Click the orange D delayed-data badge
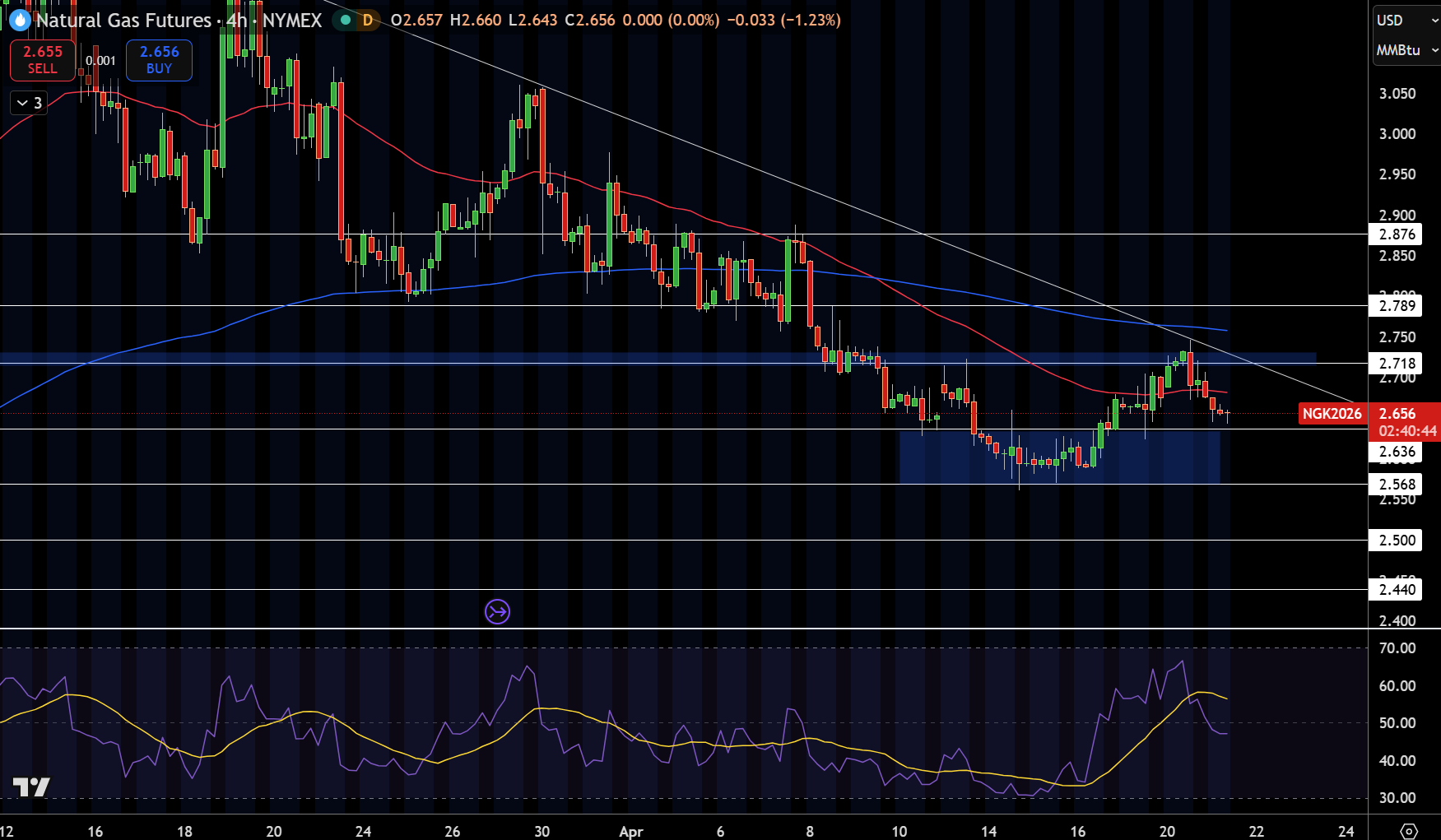Screen dimensions: 1441x840 [368, 20]
